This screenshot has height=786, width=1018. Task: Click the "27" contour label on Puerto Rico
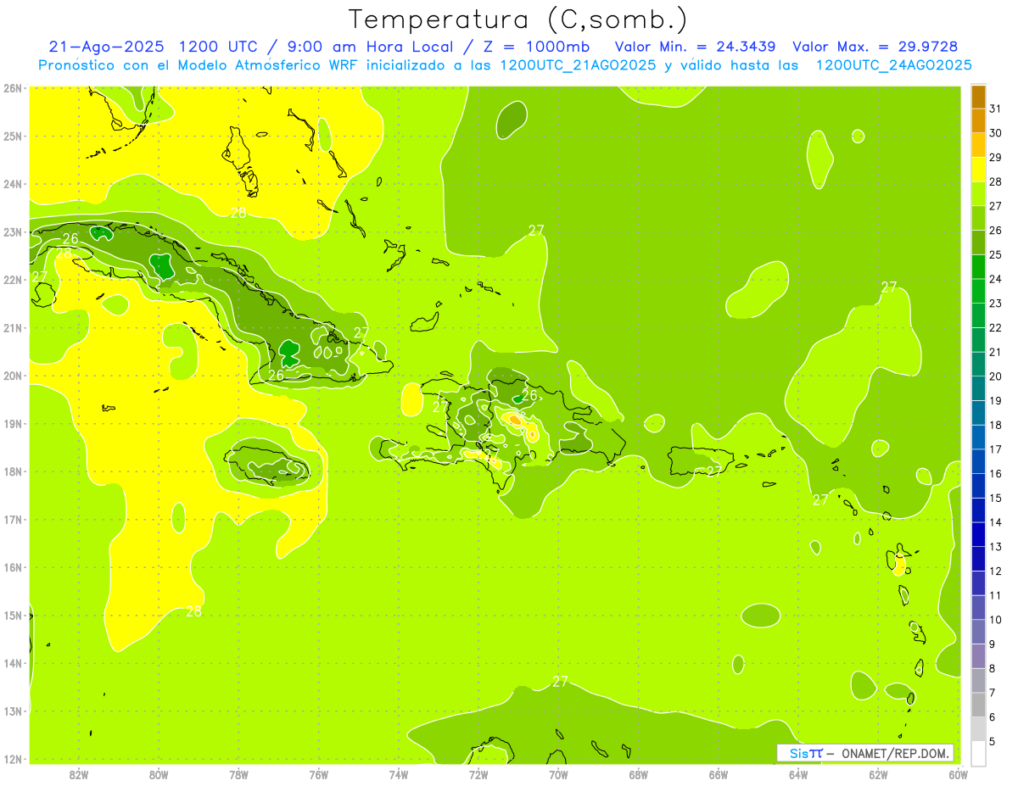(x=714, y=471)
